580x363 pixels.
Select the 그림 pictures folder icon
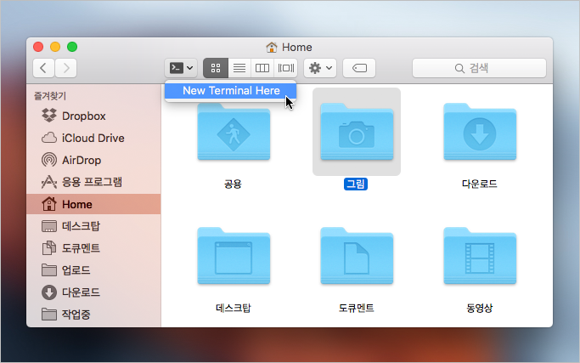point(357,132)
